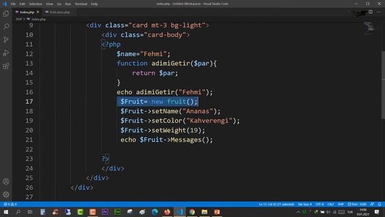Click the setName("Ananas") line
Viewport: 385px width, 217px height.
pyautogui.click(x=170, y=111)
